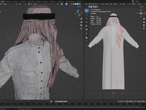
Task: Select the Rotate tool in right viewport
Action: [87, 22]
